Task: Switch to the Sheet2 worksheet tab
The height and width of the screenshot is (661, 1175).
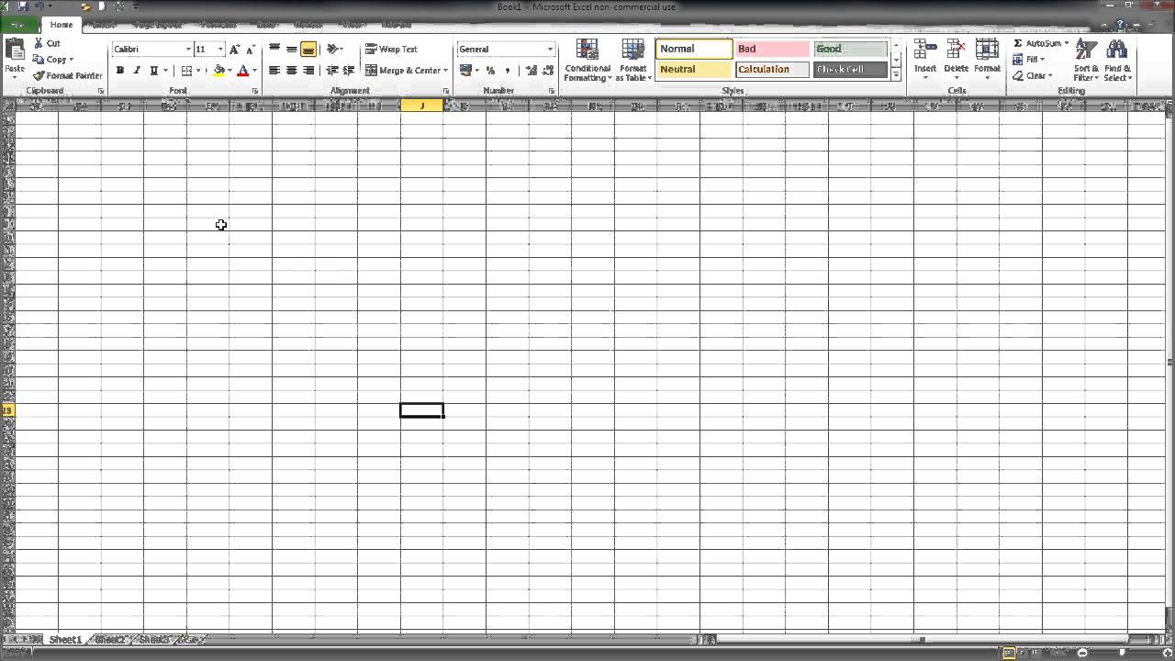Action: coord(110,640)
